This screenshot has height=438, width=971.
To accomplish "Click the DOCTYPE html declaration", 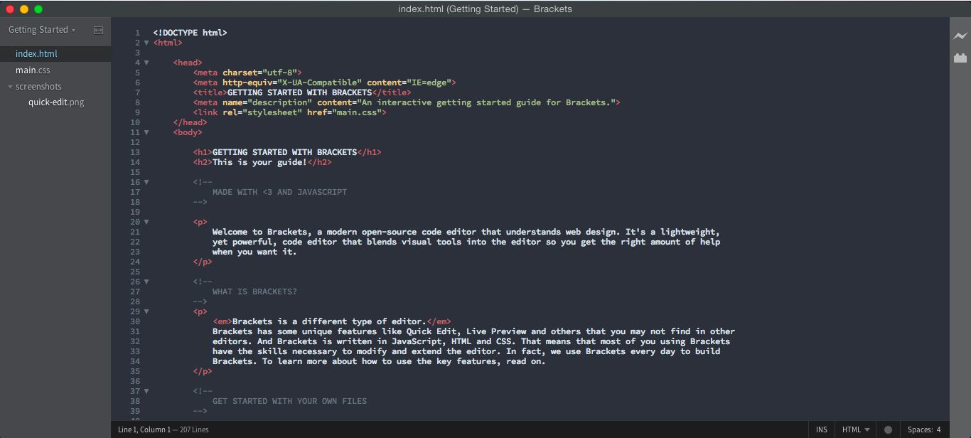I will point(191,33).
